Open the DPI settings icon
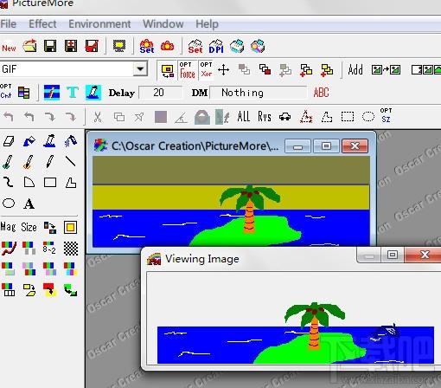The height and width of the screenshot is (388, 441). click(216, 47)
